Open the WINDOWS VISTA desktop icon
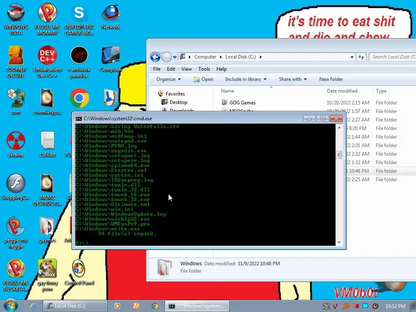The height and width of the screenshot is (312, 416). coord(16,19)
